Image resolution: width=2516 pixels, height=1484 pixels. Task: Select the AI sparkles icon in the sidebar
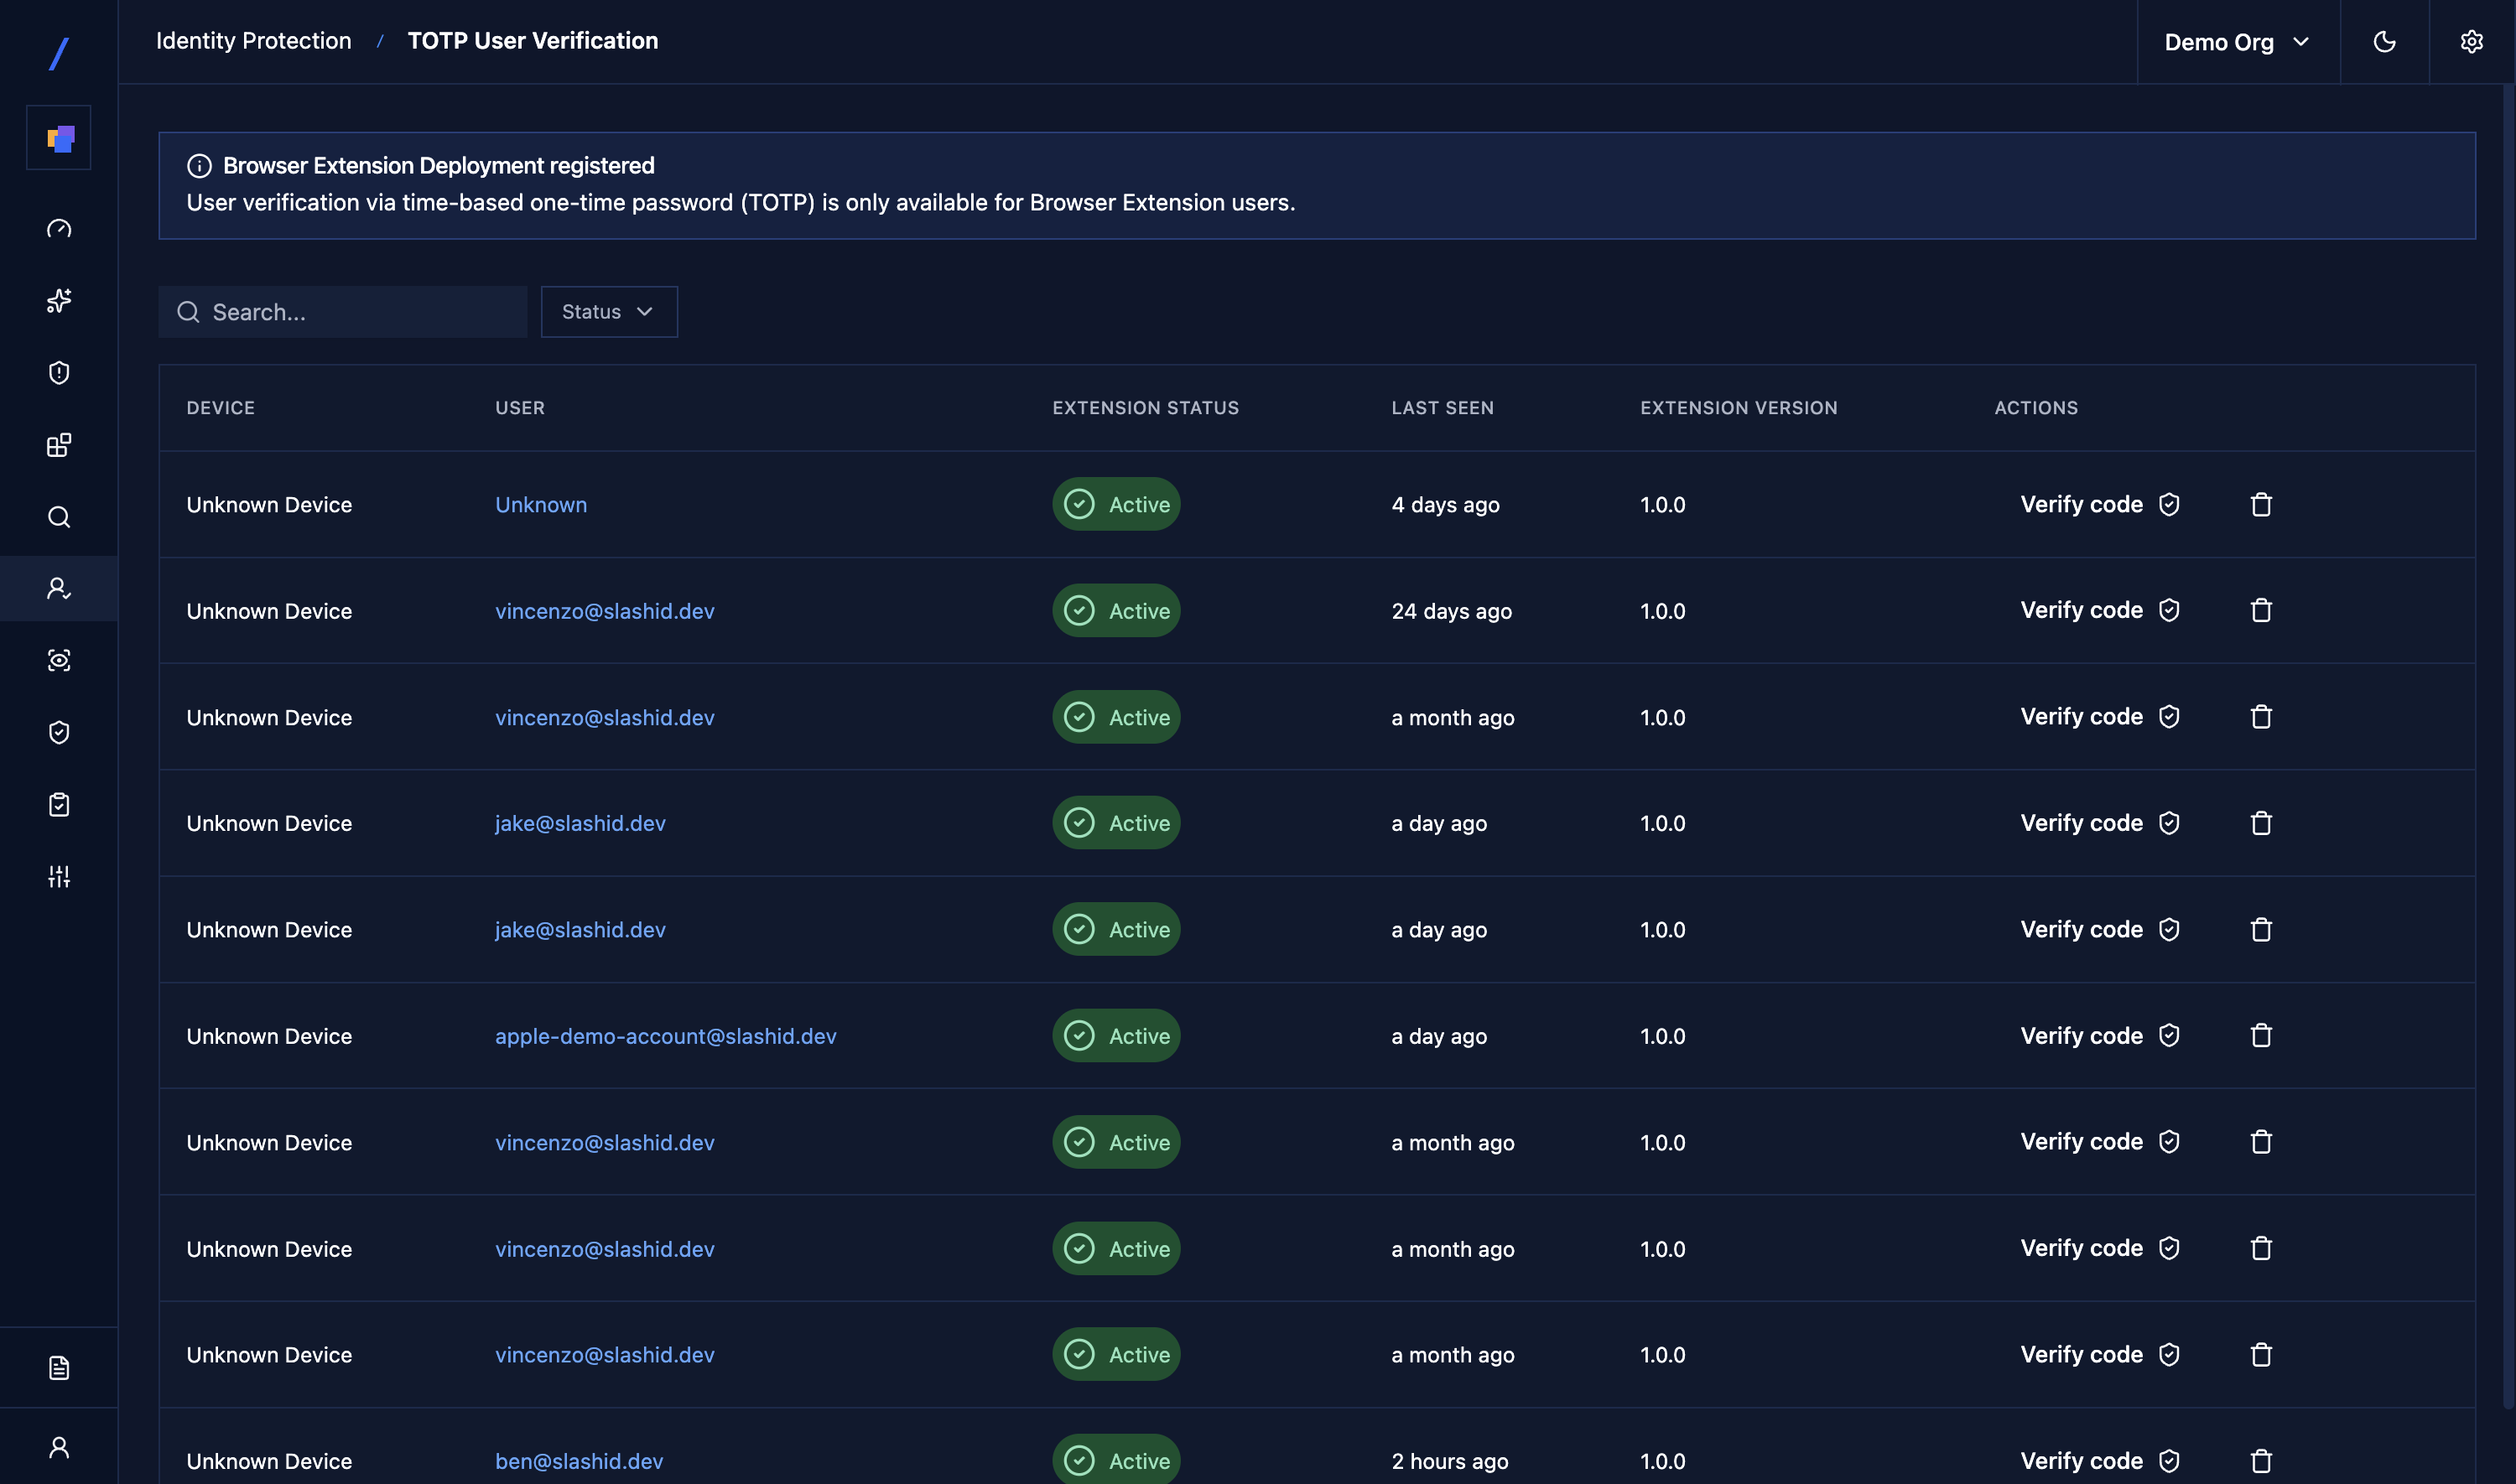pyautogui.click(x=59, y=300)
